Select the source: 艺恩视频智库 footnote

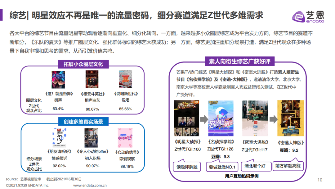point(23,179)
